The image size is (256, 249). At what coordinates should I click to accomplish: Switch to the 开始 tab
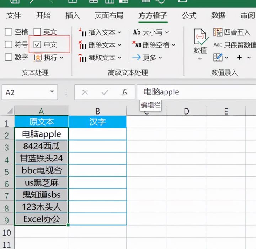43,16
